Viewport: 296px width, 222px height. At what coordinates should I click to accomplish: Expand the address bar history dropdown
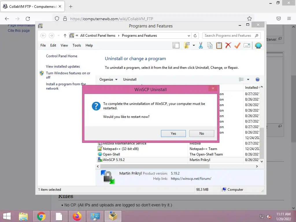[188, 36]
